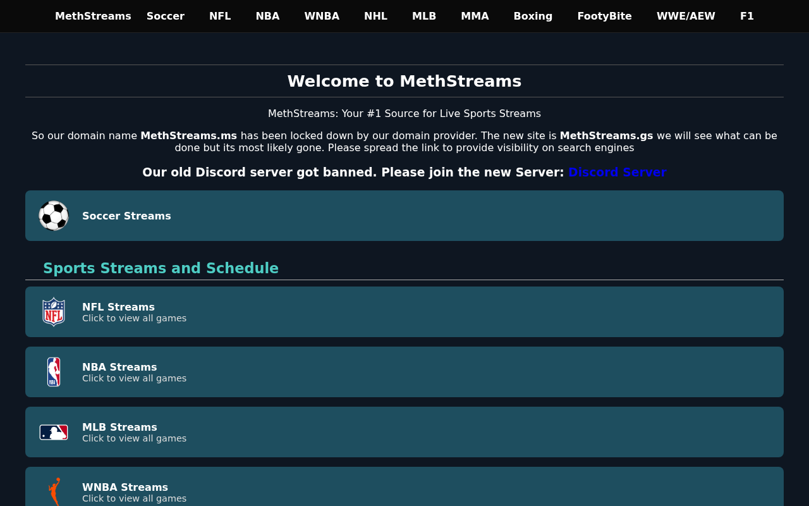Follow the Discord Server link
809x506 pixels.
(617, 173)
